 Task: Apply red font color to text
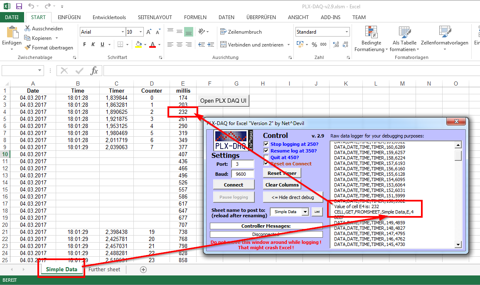153,45
